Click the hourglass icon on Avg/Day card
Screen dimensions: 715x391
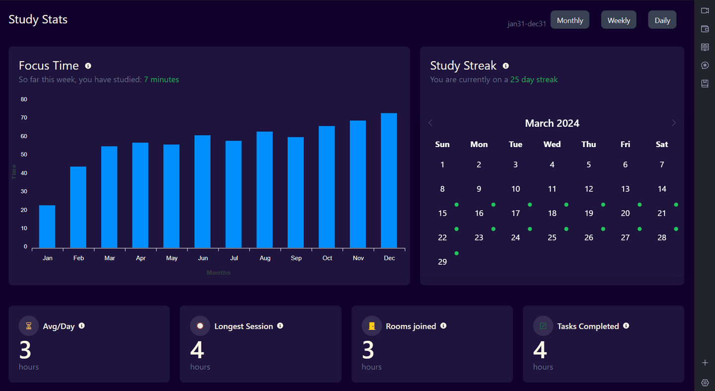[x=29, y=326]
